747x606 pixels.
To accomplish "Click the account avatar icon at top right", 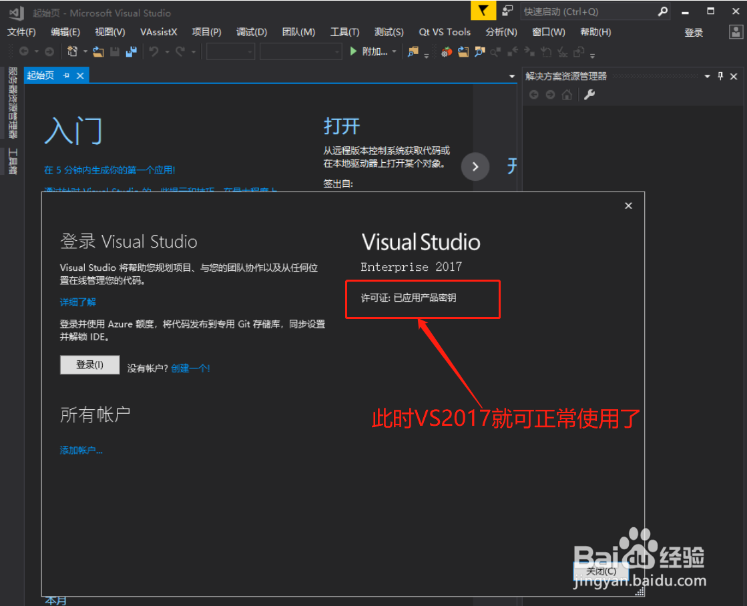I will 736,32.
